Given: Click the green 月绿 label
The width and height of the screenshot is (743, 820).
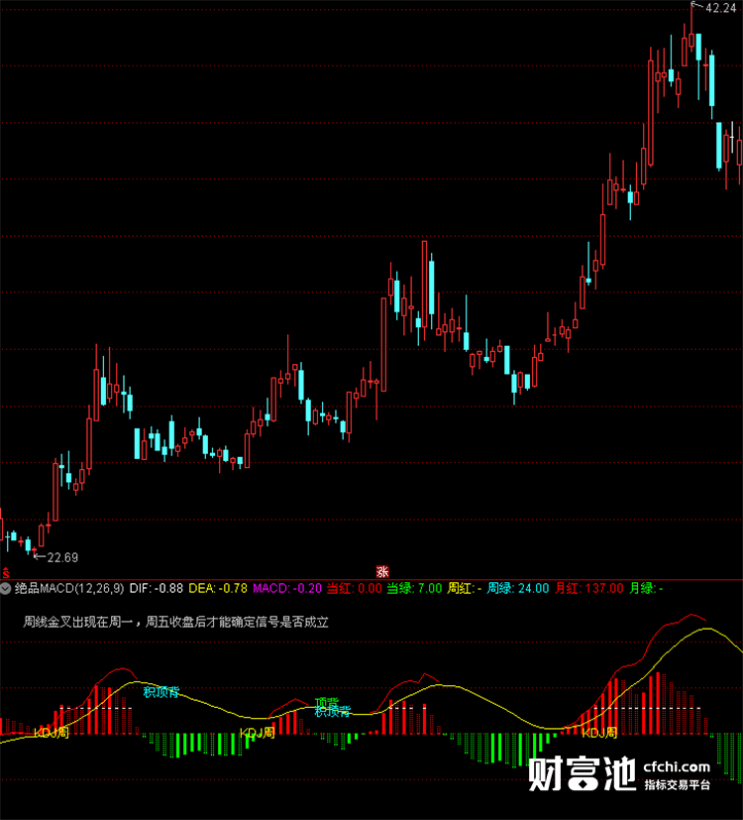Looking at the screenshot, I should [x=646, y=588].
